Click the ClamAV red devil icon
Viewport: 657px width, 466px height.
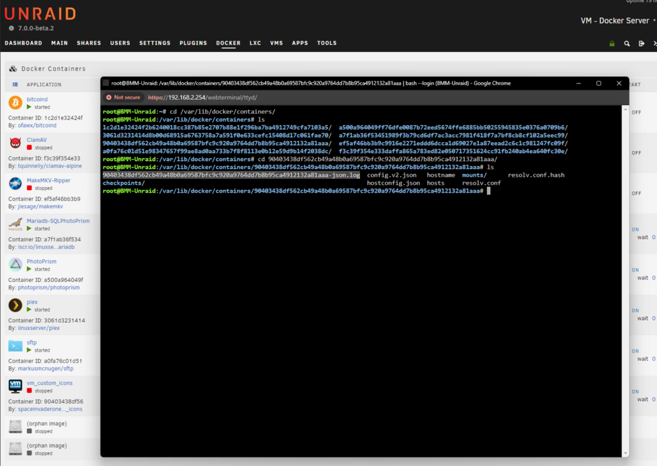(16, 143)
